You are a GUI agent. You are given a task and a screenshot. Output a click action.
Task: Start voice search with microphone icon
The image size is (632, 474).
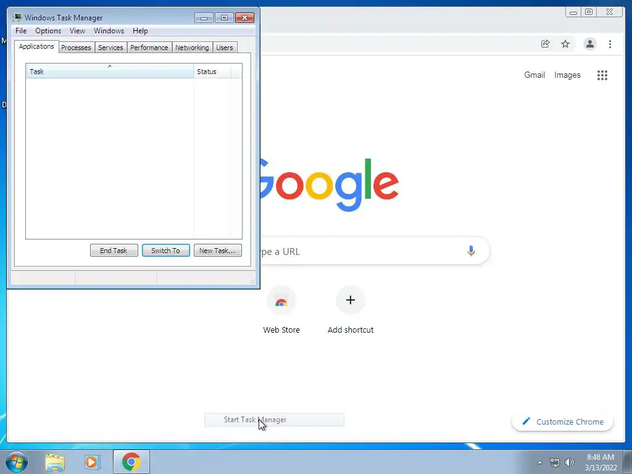(x=471, y=251)
